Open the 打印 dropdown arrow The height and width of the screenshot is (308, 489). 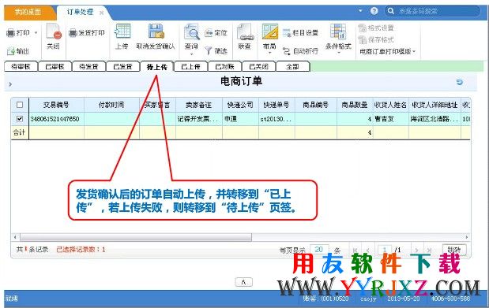pyautogui.click(x=36, y=32)
